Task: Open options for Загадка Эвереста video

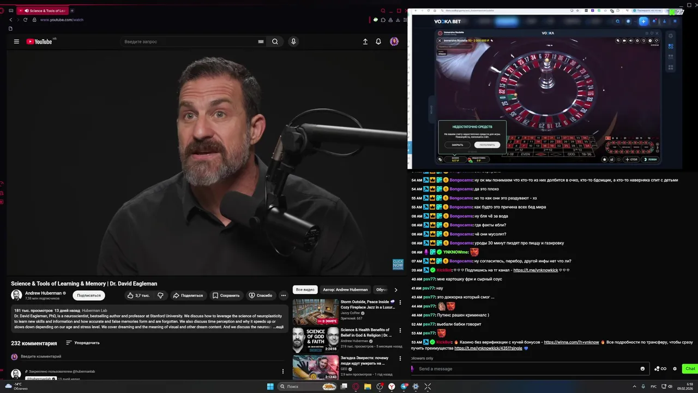Action: point(400,359)
